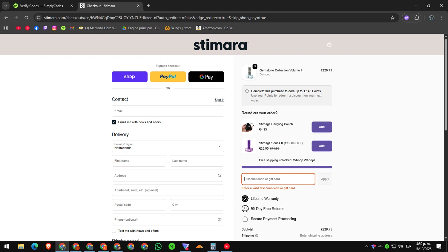
Task: Click the Discount code or gift card field
Action: [x=278, y=179]
